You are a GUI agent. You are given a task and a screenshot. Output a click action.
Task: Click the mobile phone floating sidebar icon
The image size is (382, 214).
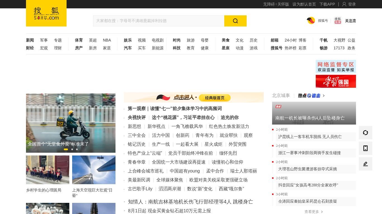366,148
